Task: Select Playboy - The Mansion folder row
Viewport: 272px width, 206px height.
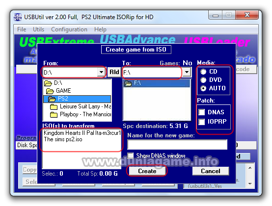Action: [77, 114]
